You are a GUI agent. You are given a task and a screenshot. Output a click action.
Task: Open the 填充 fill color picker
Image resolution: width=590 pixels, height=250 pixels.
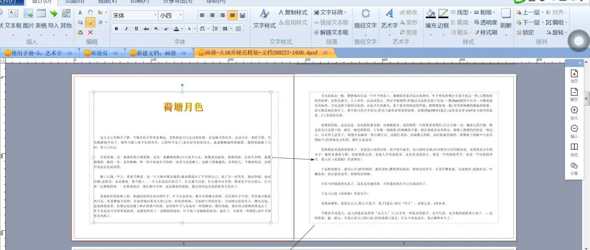tap(431, 18)
